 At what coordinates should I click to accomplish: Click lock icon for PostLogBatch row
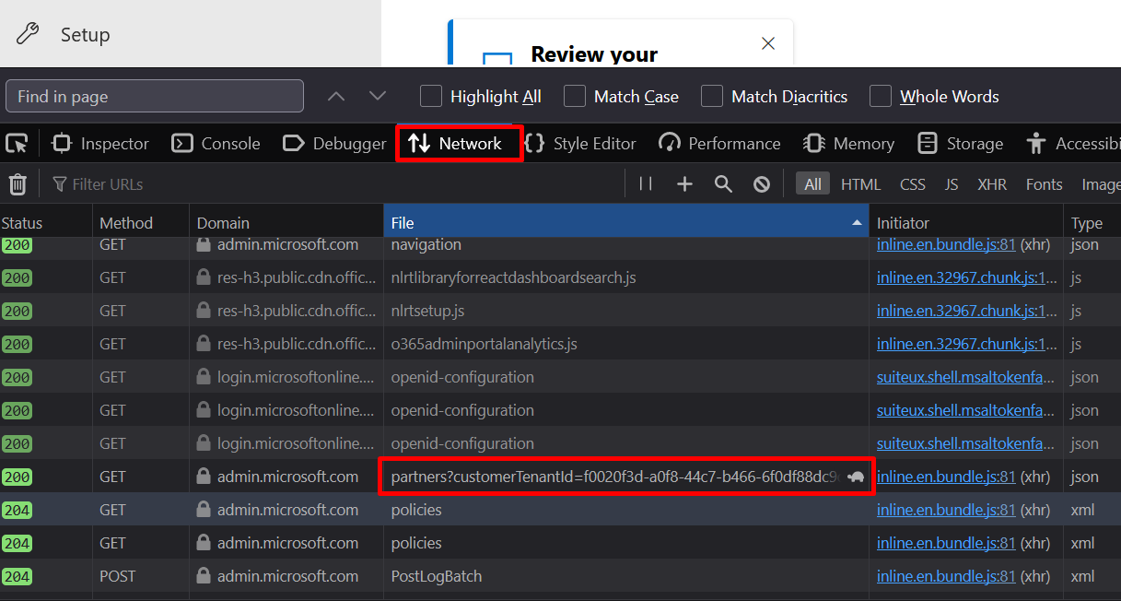tap(203, 576)
